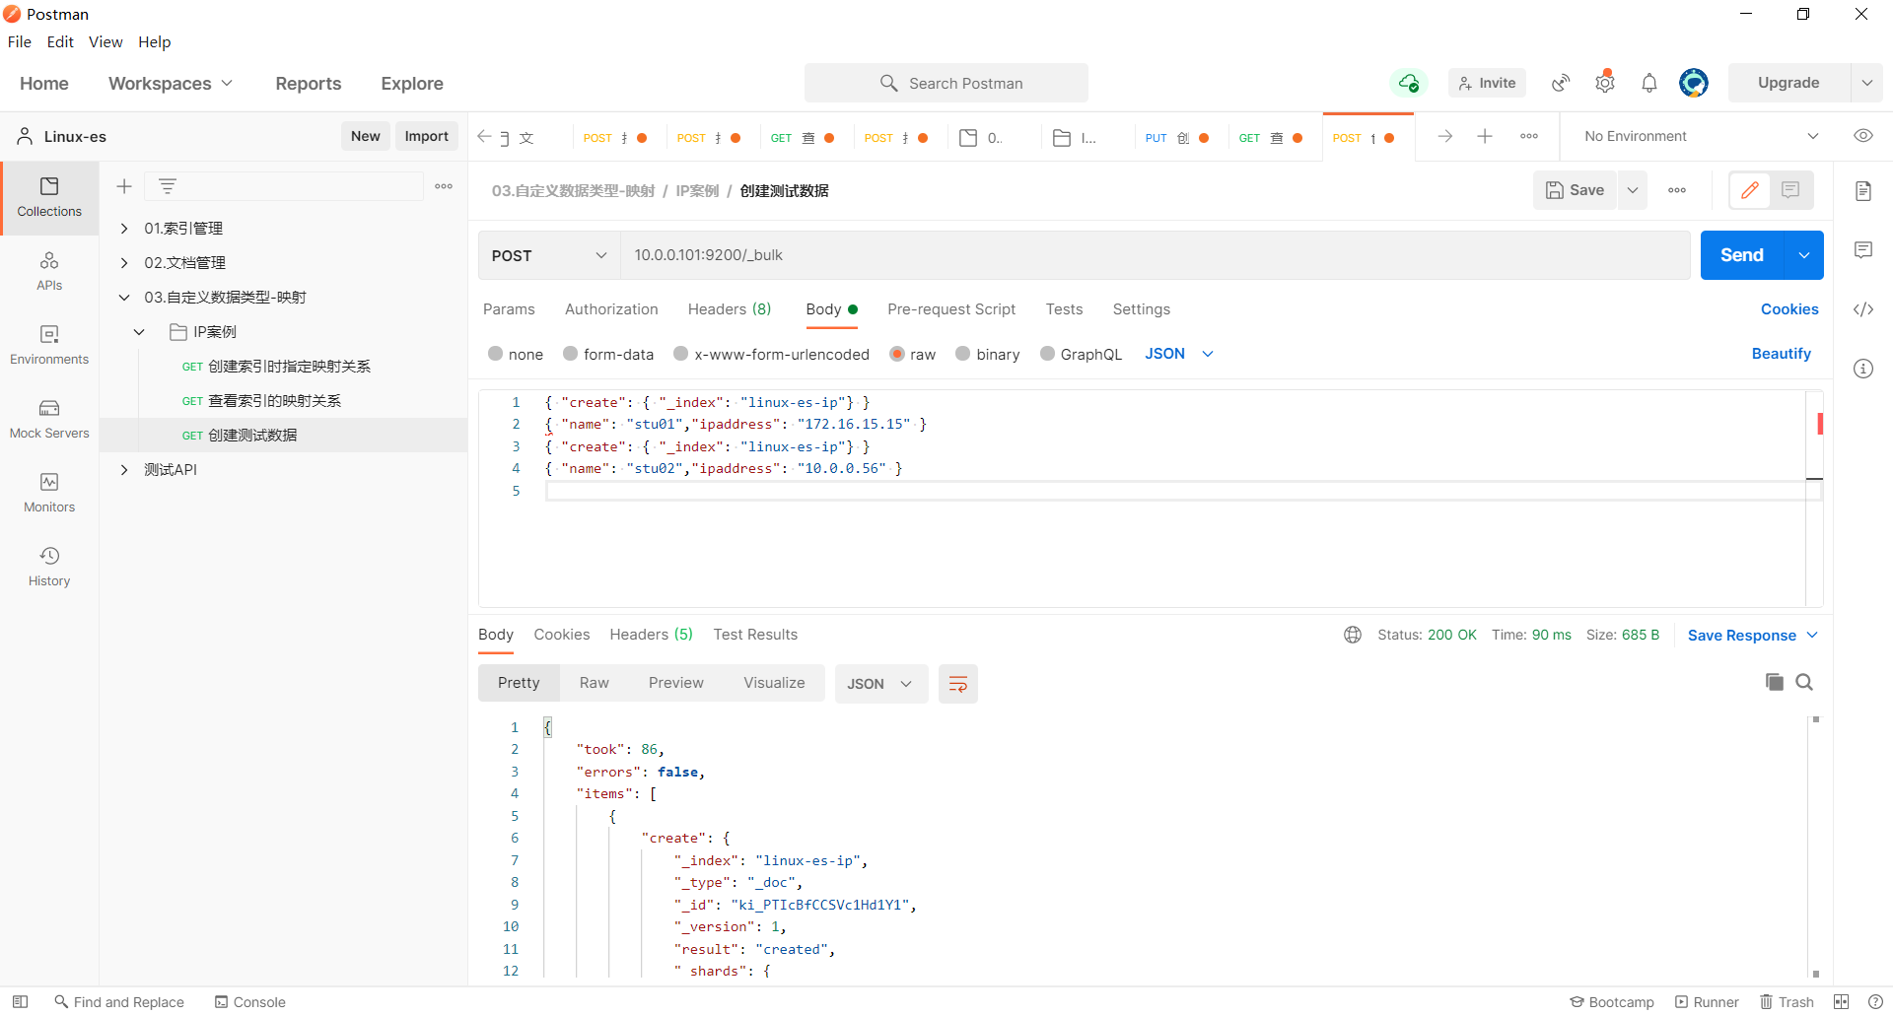Viewport: 1893px width, 1015px height.
Task: Expand the 01.索引管理 collection
Action: tap(124, 229)
